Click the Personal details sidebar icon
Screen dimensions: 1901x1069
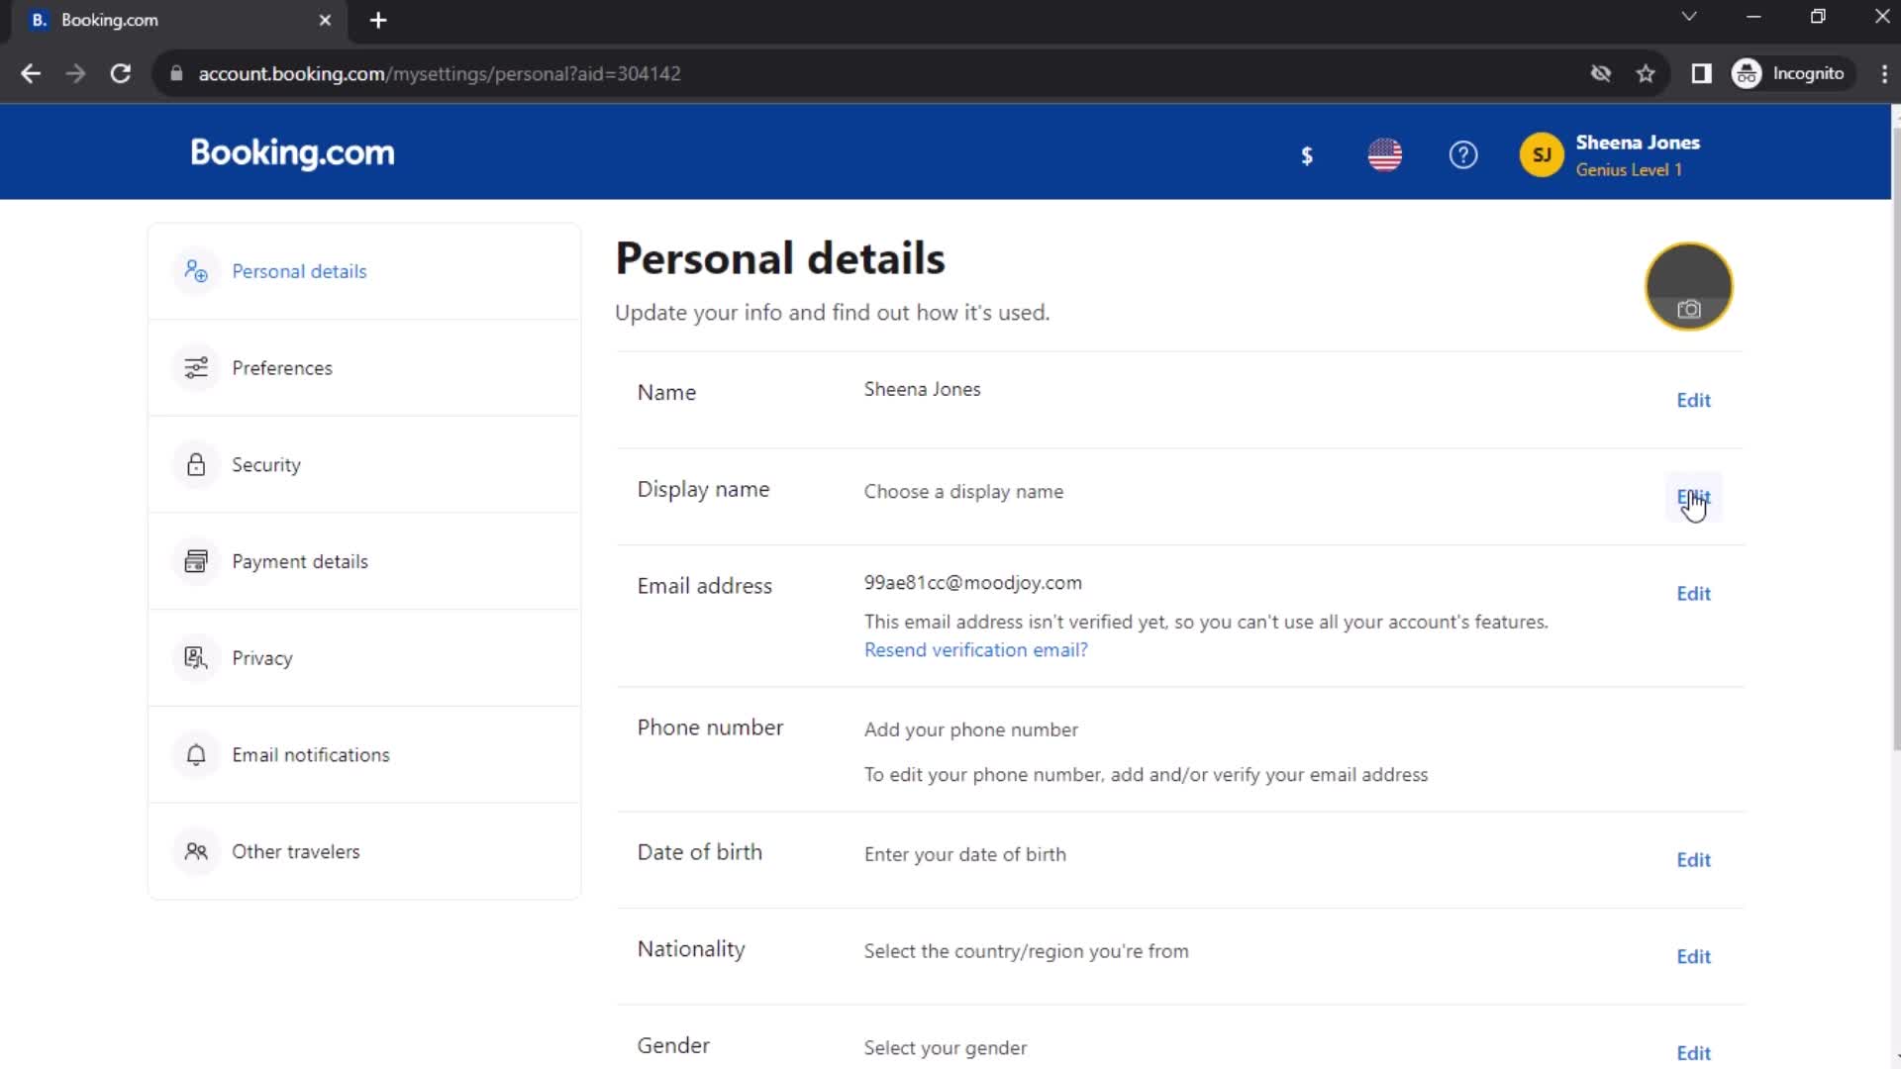tap(196, 271)
